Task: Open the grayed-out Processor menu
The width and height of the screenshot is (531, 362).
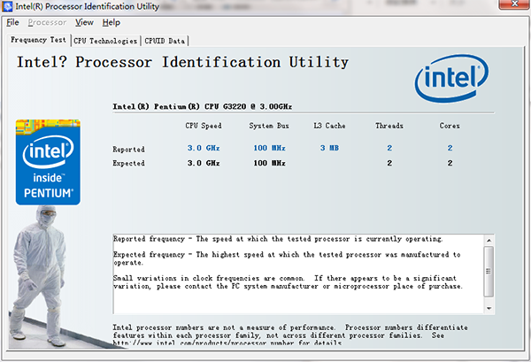Action: 47,22
